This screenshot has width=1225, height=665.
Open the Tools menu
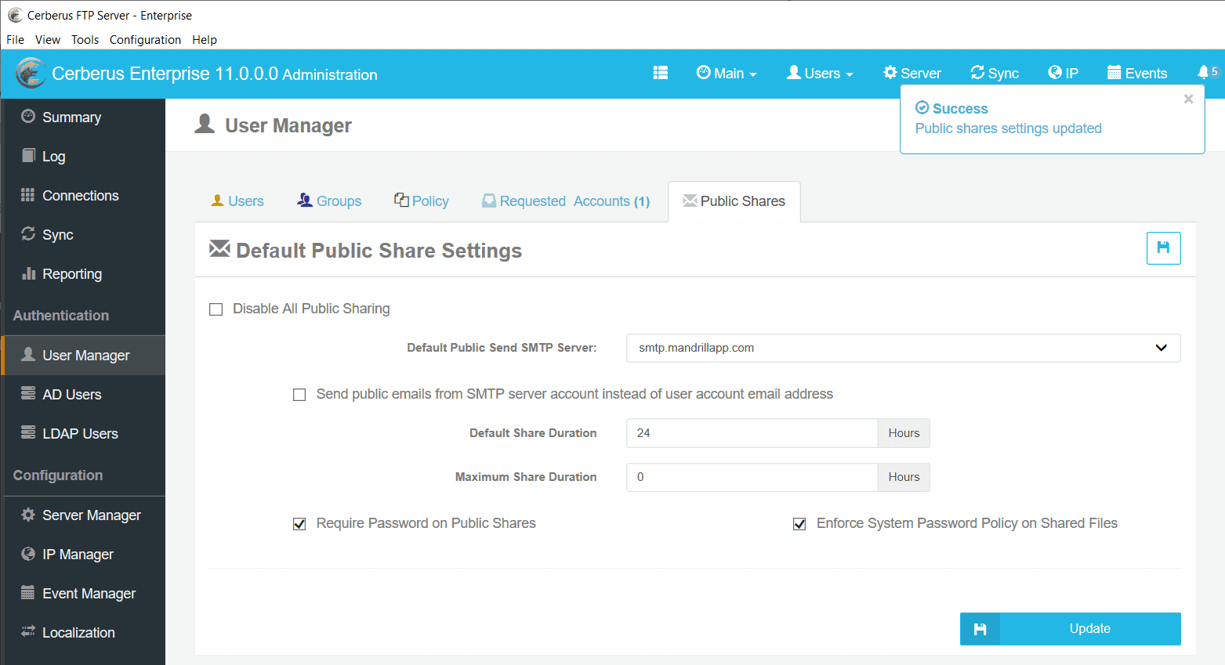[85, 39]
